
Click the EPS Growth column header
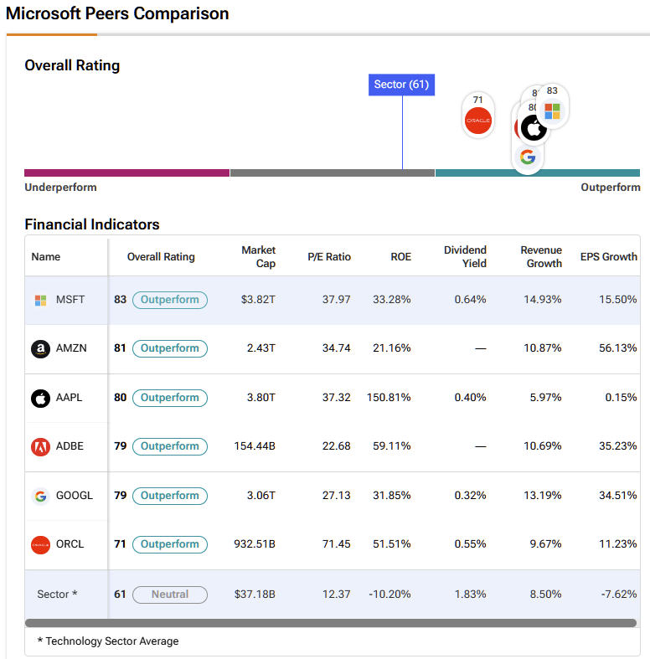coord(609,256)
